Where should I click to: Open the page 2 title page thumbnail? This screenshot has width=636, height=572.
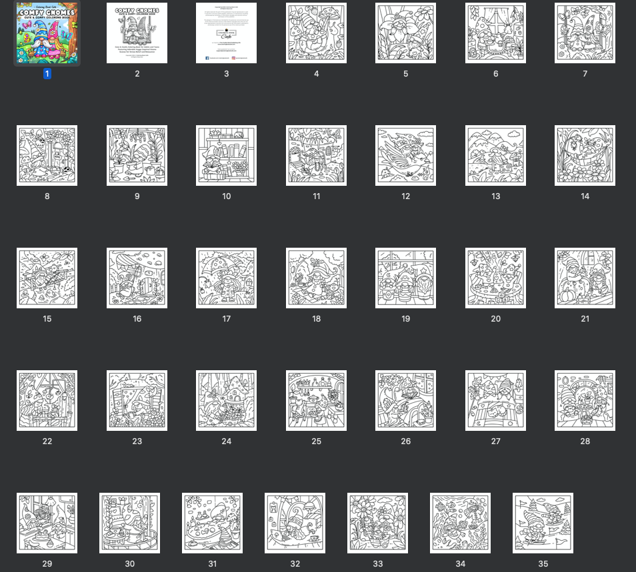coord(137,33)
